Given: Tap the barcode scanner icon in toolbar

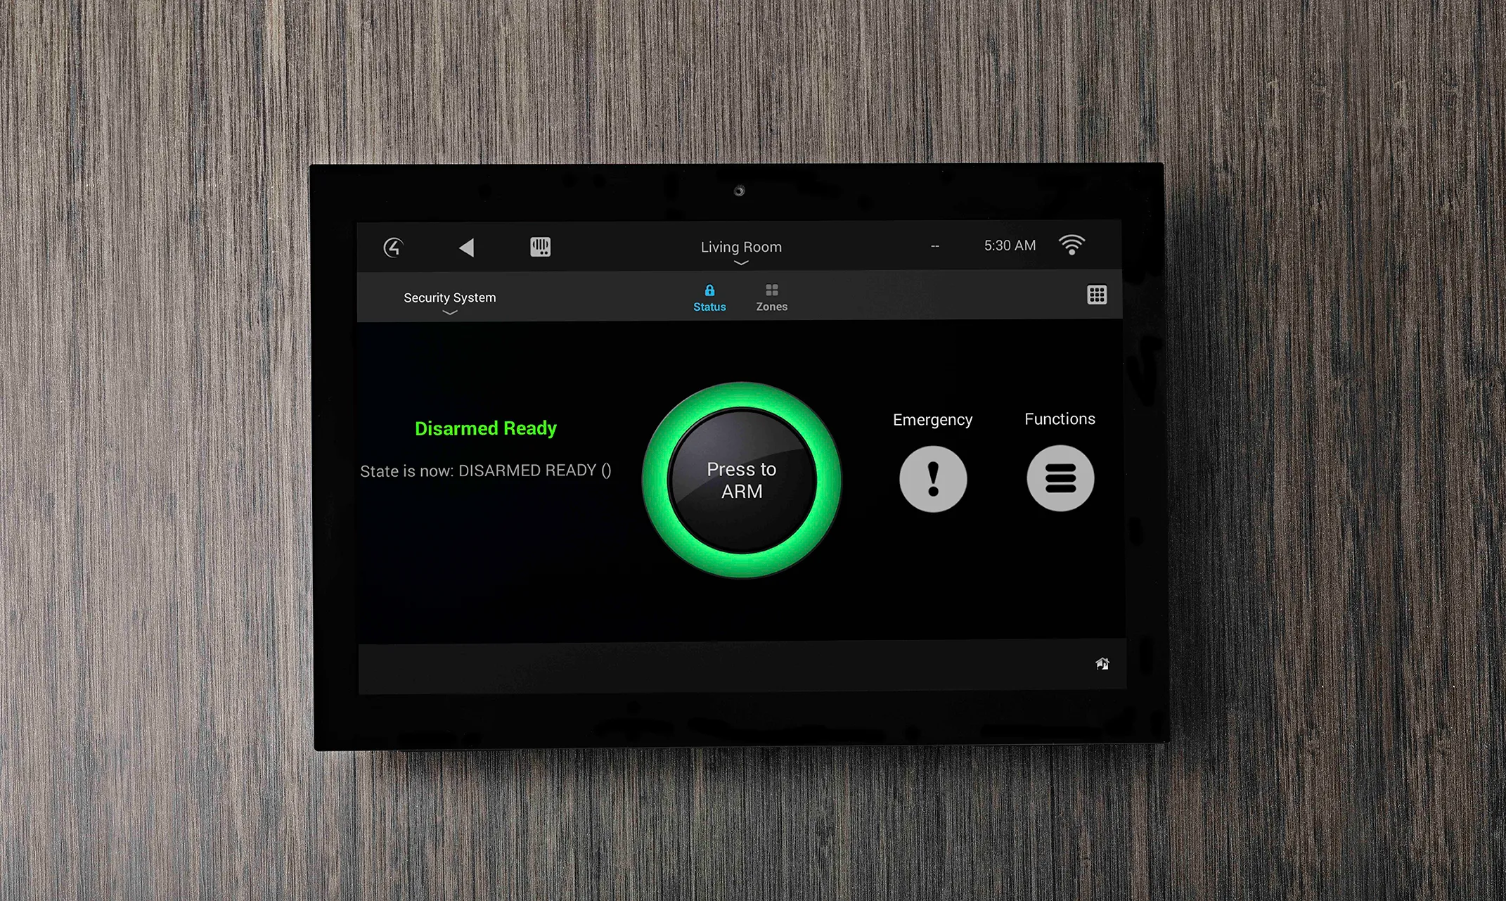Looking at the screenshot, I should 539,247.
